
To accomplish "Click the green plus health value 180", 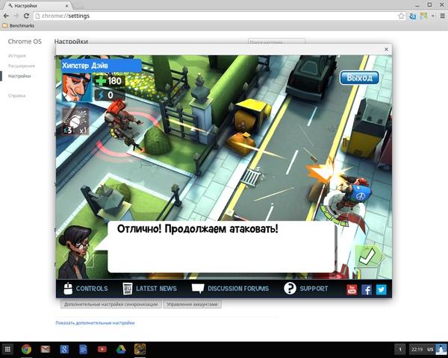I will [110, 81].
